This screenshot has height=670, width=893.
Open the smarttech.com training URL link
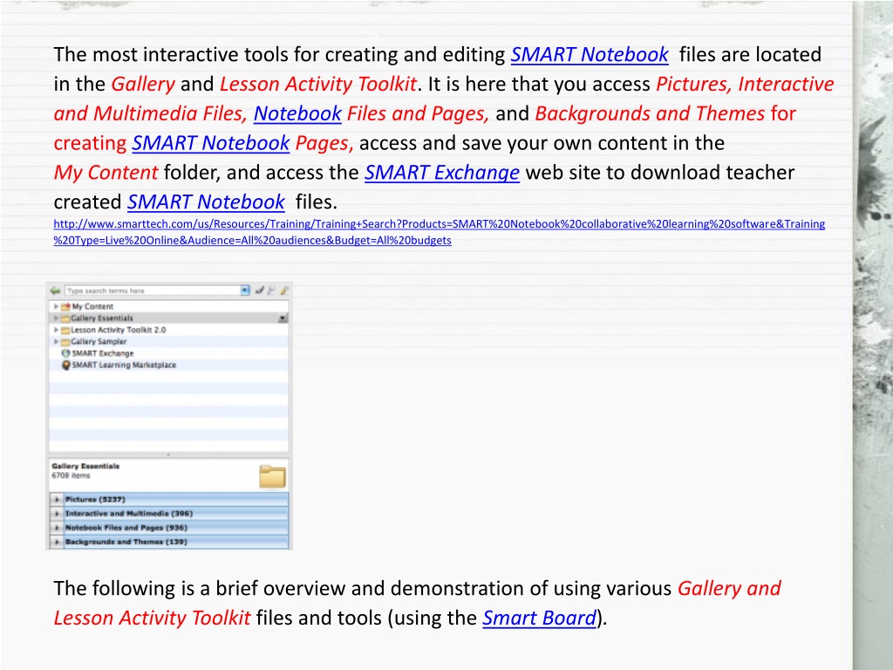[x=440, y=232]
